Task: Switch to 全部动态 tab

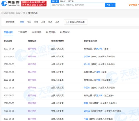Action: click(x=8, y=32)
